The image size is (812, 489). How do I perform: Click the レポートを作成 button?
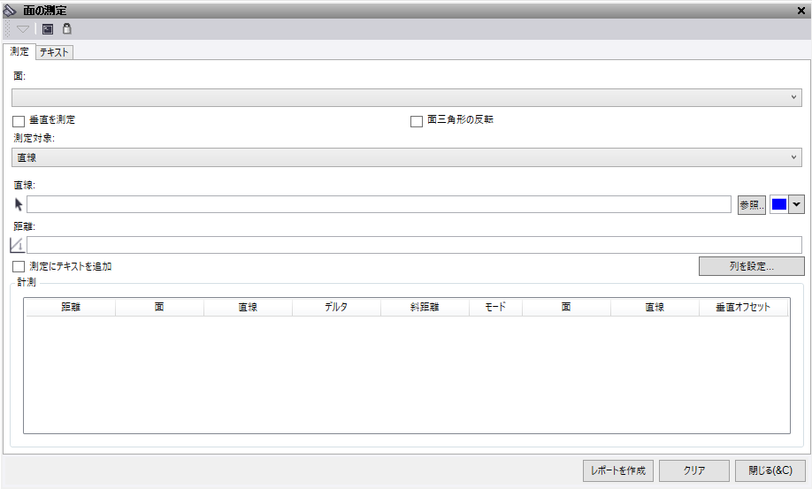tap(618, 470)
